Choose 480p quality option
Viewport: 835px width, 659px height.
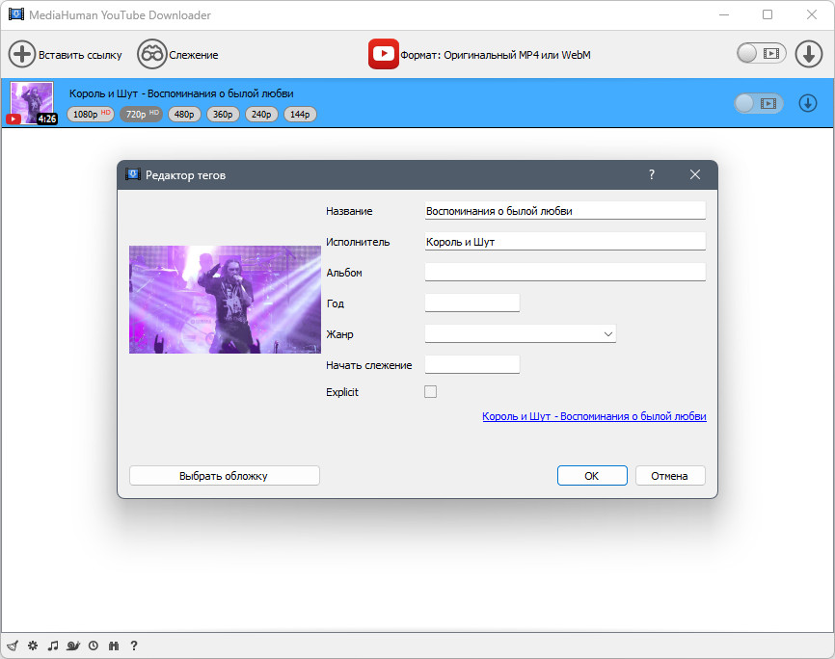184,114
